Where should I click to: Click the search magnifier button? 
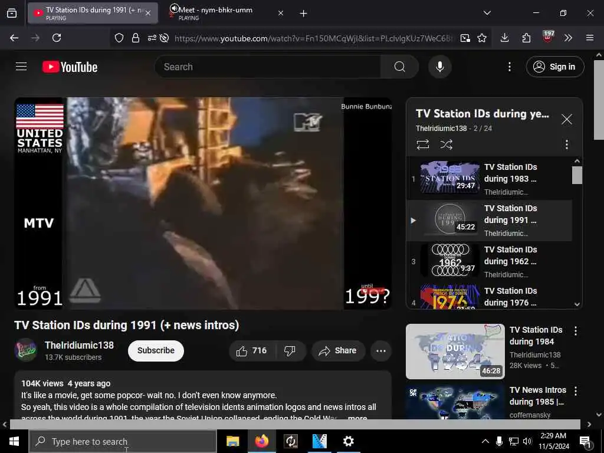(x=399, y=67)
